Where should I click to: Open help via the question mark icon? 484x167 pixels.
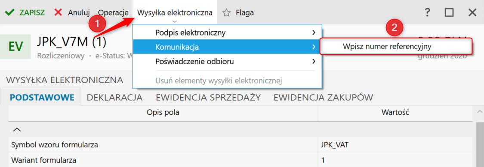pos(427,12)
